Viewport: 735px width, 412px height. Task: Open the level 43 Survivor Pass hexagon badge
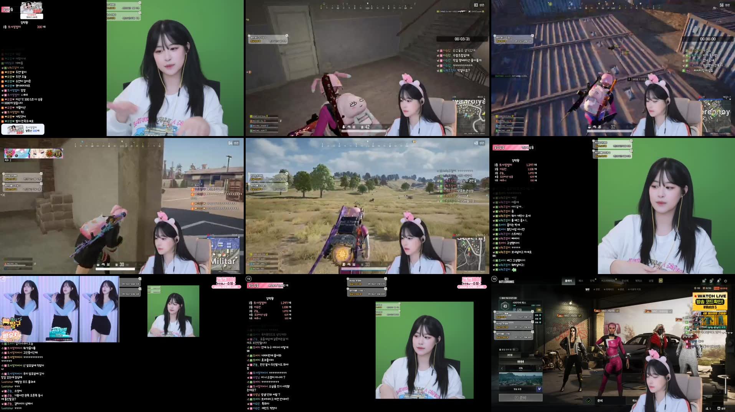(505, 306)
